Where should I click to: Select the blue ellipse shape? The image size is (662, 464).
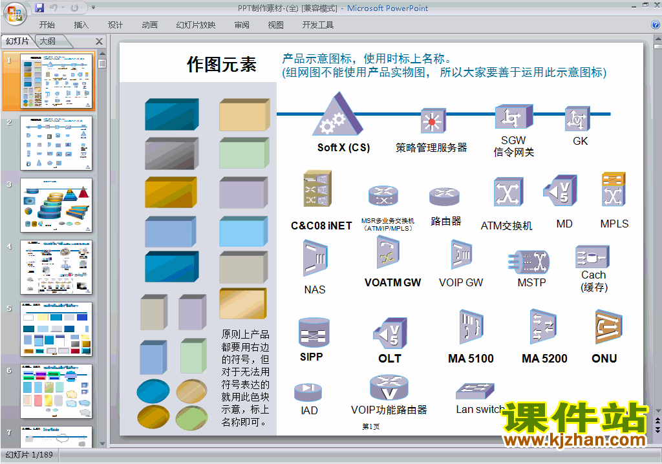click(x=153, y=392)
